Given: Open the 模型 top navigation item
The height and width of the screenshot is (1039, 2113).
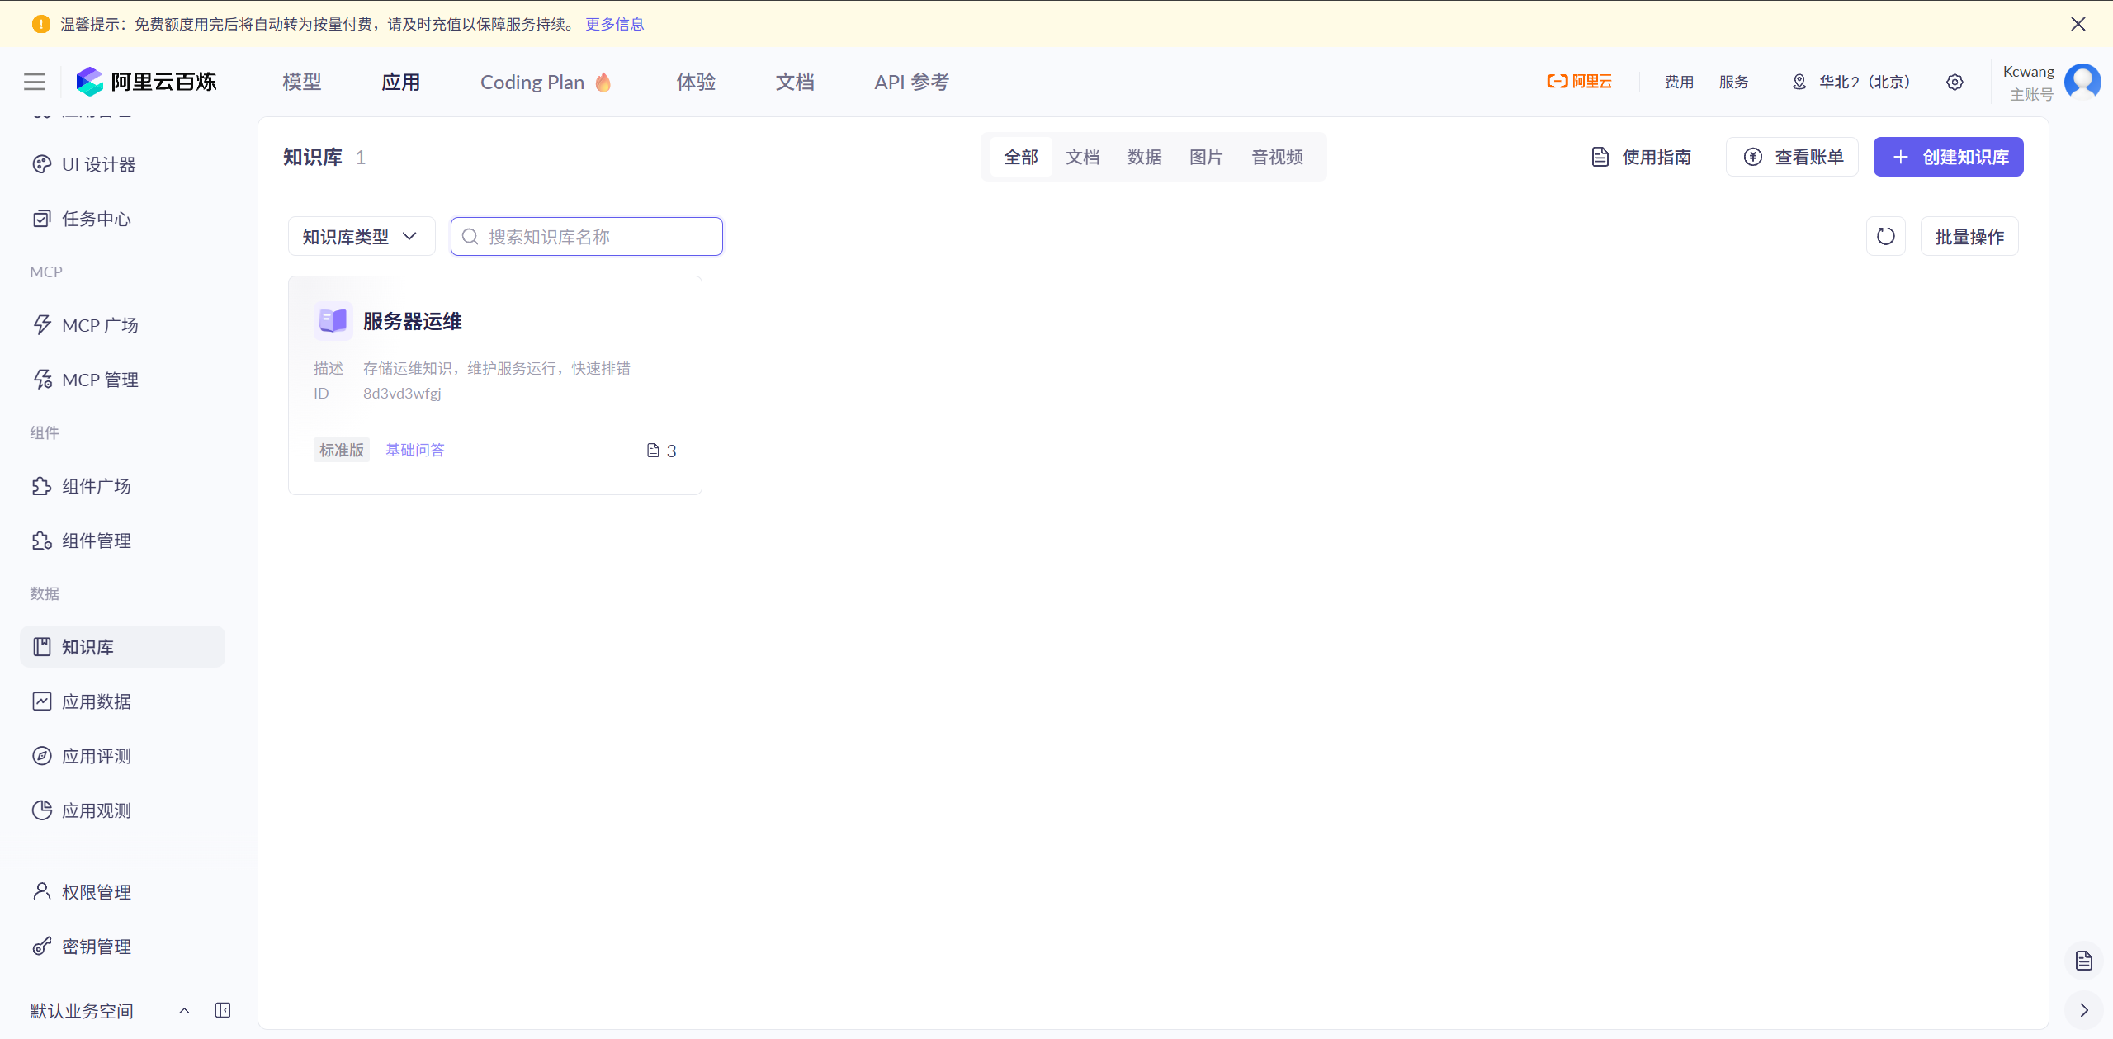Looking at the screenshot, I should coord(301,82).
